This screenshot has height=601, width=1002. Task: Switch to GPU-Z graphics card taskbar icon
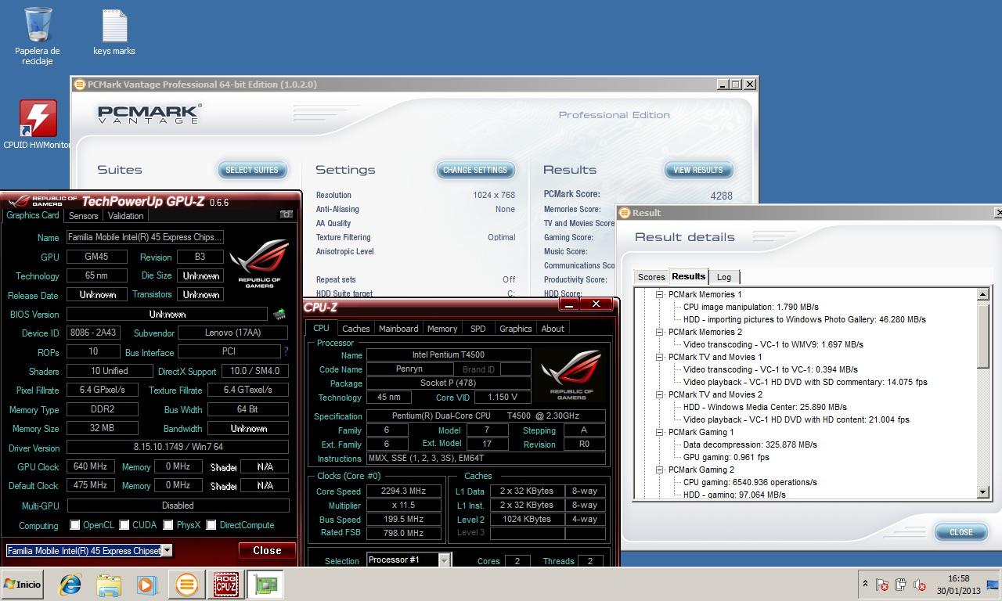click(265, 585)
